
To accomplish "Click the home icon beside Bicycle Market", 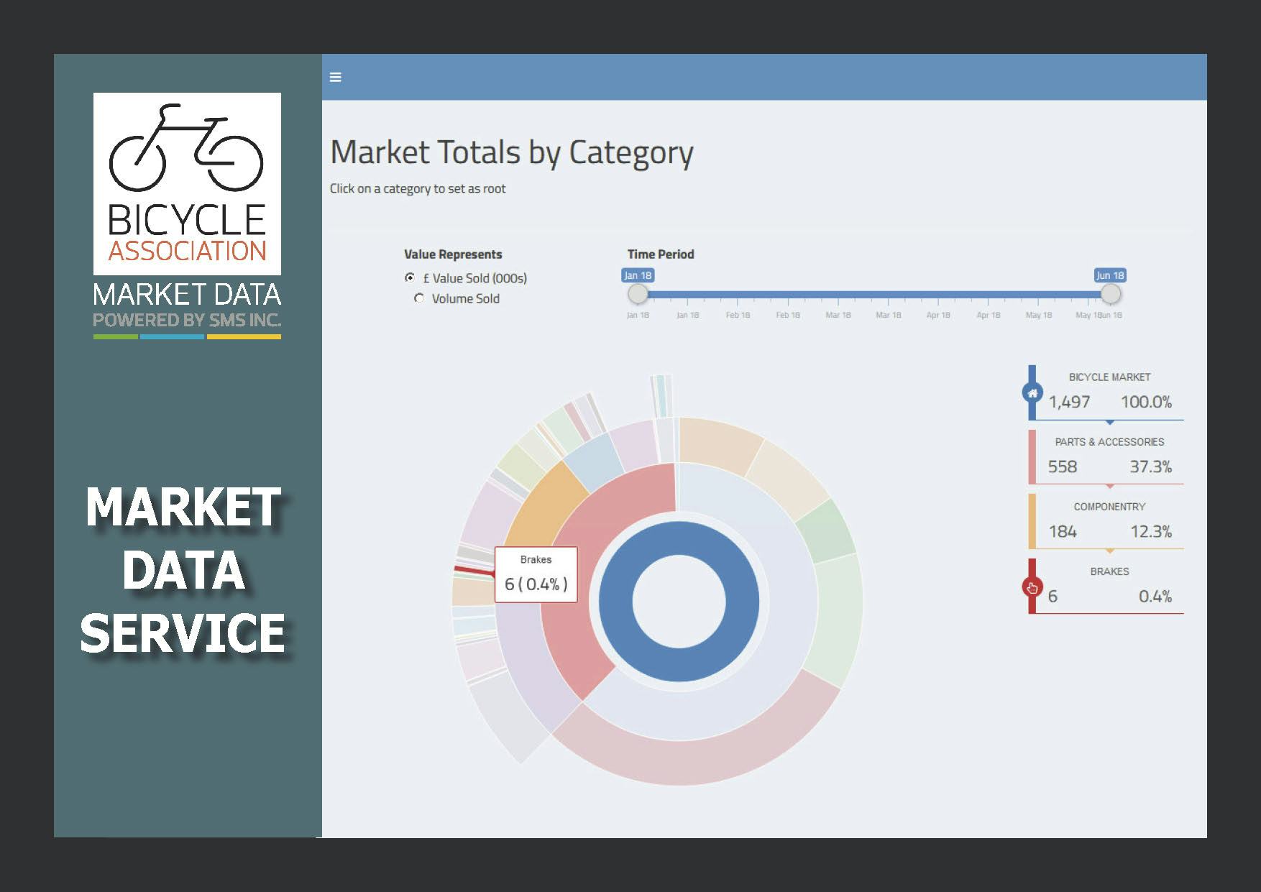I will coord(1032,393).
